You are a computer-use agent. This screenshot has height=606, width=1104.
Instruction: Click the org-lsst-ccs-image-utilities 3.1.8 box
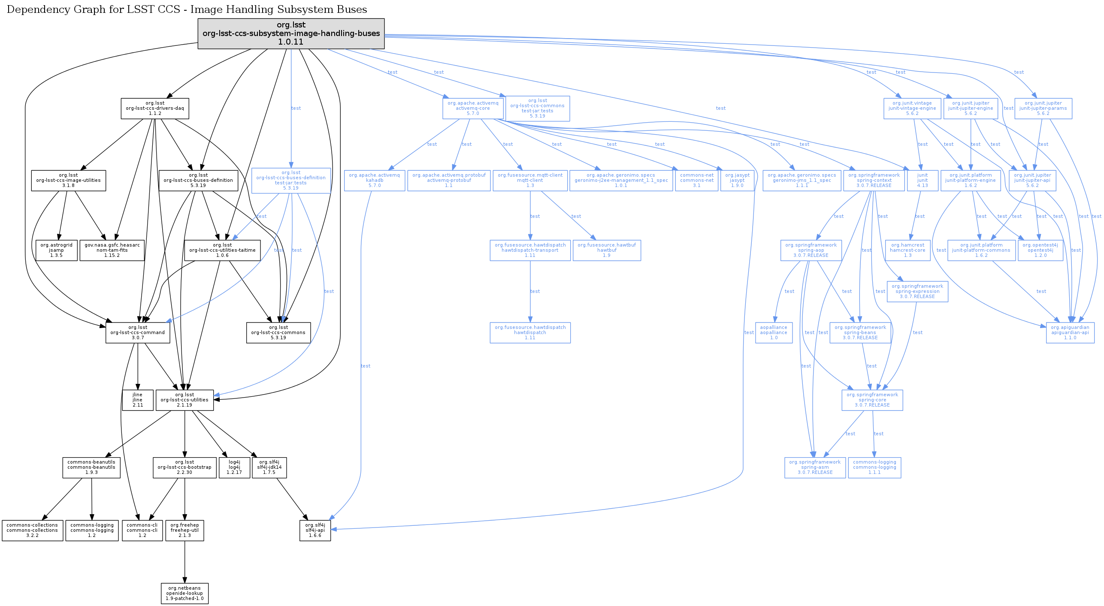click(69, 181)
